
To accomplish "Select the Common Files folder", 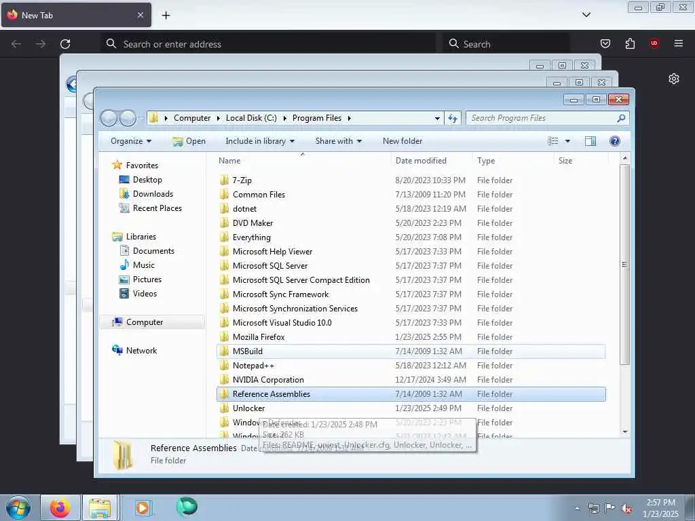I will tap(259, 195).
